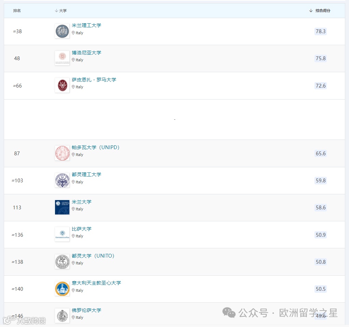Click the location pin under 米兰大学
Image resolution: width=349 pixels, height=327 pixels.
click(x=73, y=209)
